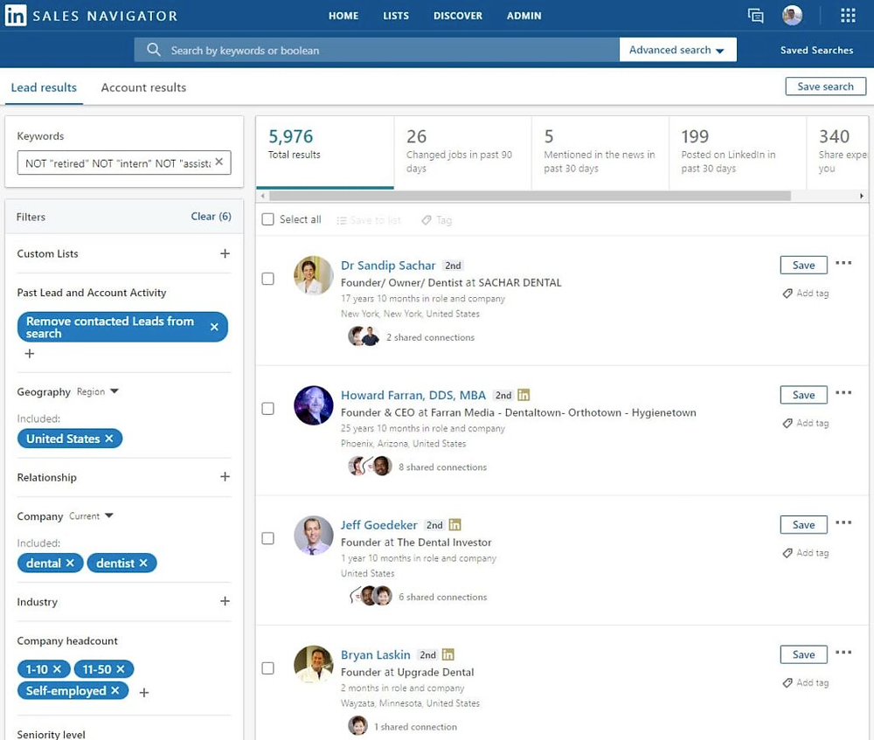Click the Tag icon in the results toolbar

tap(426, 219)
